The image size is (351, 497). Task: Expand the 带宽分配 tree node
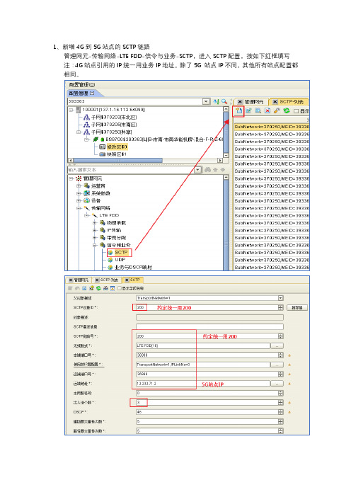click(x=94, y=237)
